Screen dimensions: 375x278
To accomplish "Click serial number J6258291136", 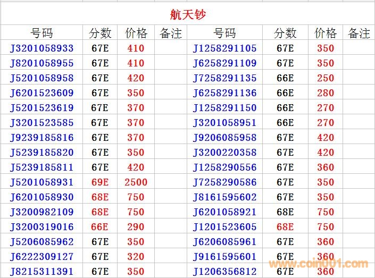I will [224, 93].
